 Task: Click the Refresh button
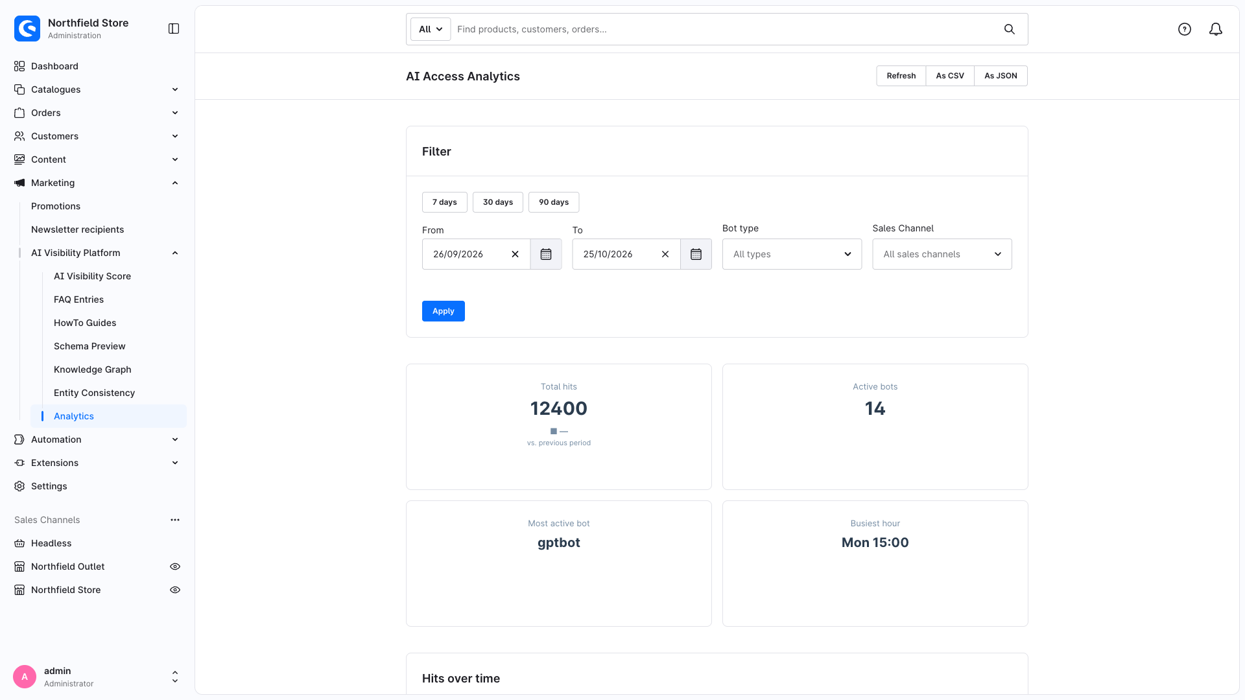point(901,76)
